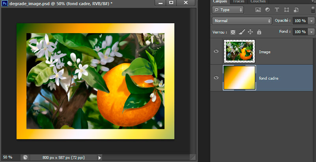Filter layers by adjustment layer icon
This screenshot has height=162, width=316.
click(x=267, y=9)
